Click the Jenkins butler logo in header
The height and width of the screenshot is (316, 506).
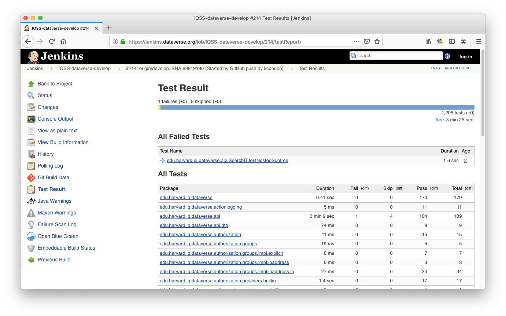point(33,56)
